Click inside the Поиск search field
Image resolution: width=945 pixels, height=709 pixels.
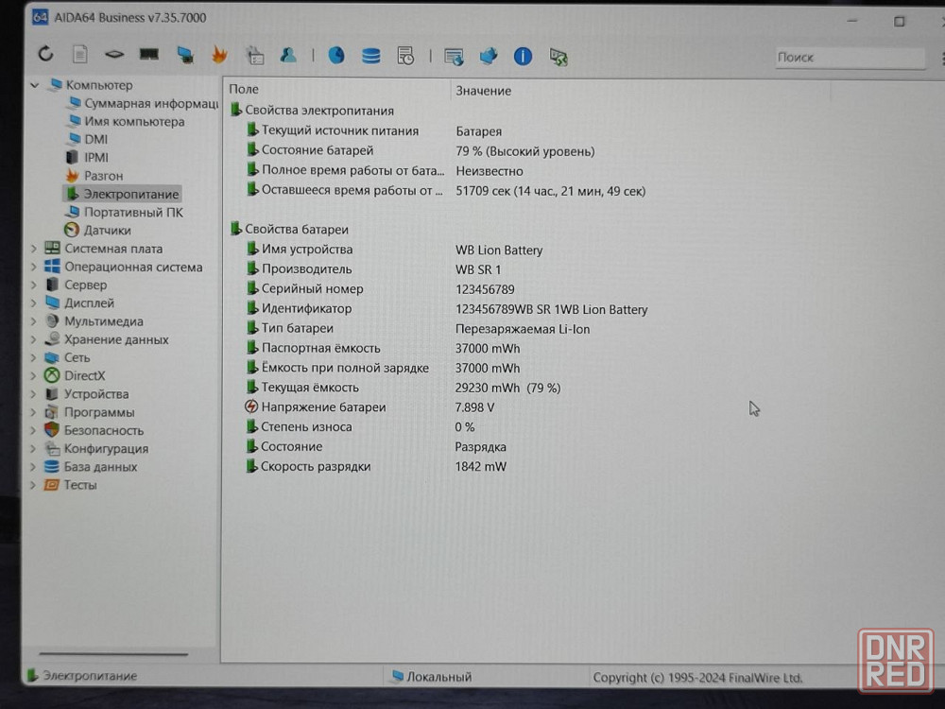pos(850,58)
